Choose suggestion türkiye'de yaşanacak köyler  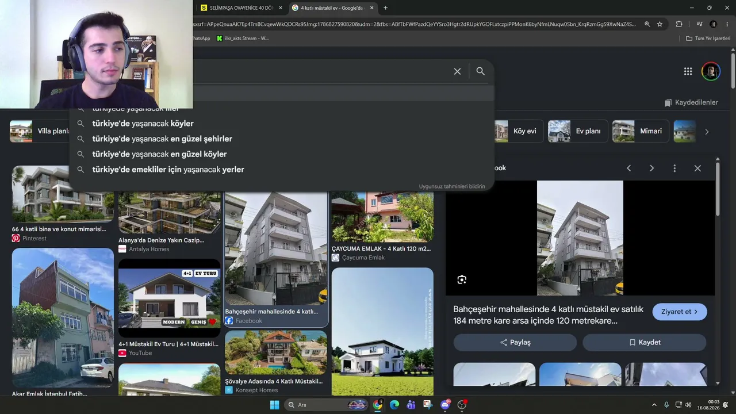282,124
